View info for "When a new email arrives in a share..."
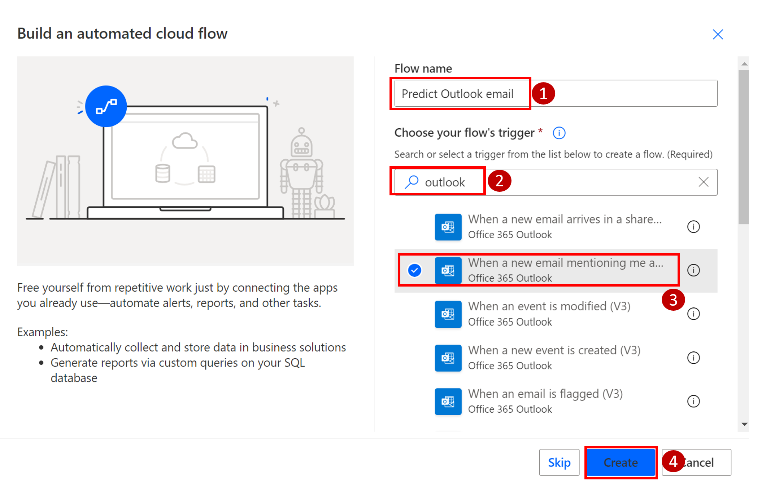The image size is (766, 492). (693, 227)
